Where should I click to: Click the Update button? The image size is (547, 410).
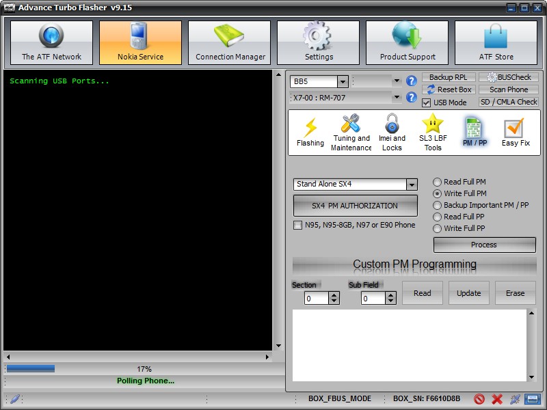pos(468,293)
